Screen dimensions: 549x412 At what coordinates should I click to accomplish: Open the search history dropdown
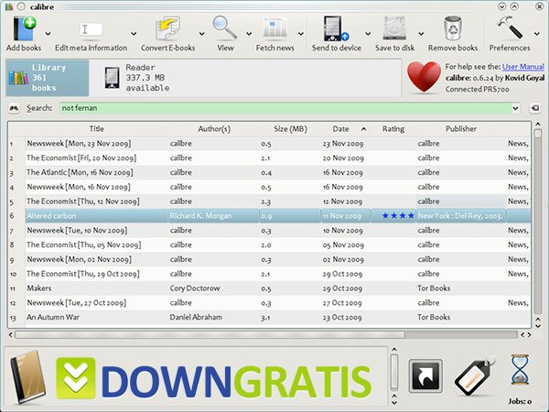click(515, 108)
